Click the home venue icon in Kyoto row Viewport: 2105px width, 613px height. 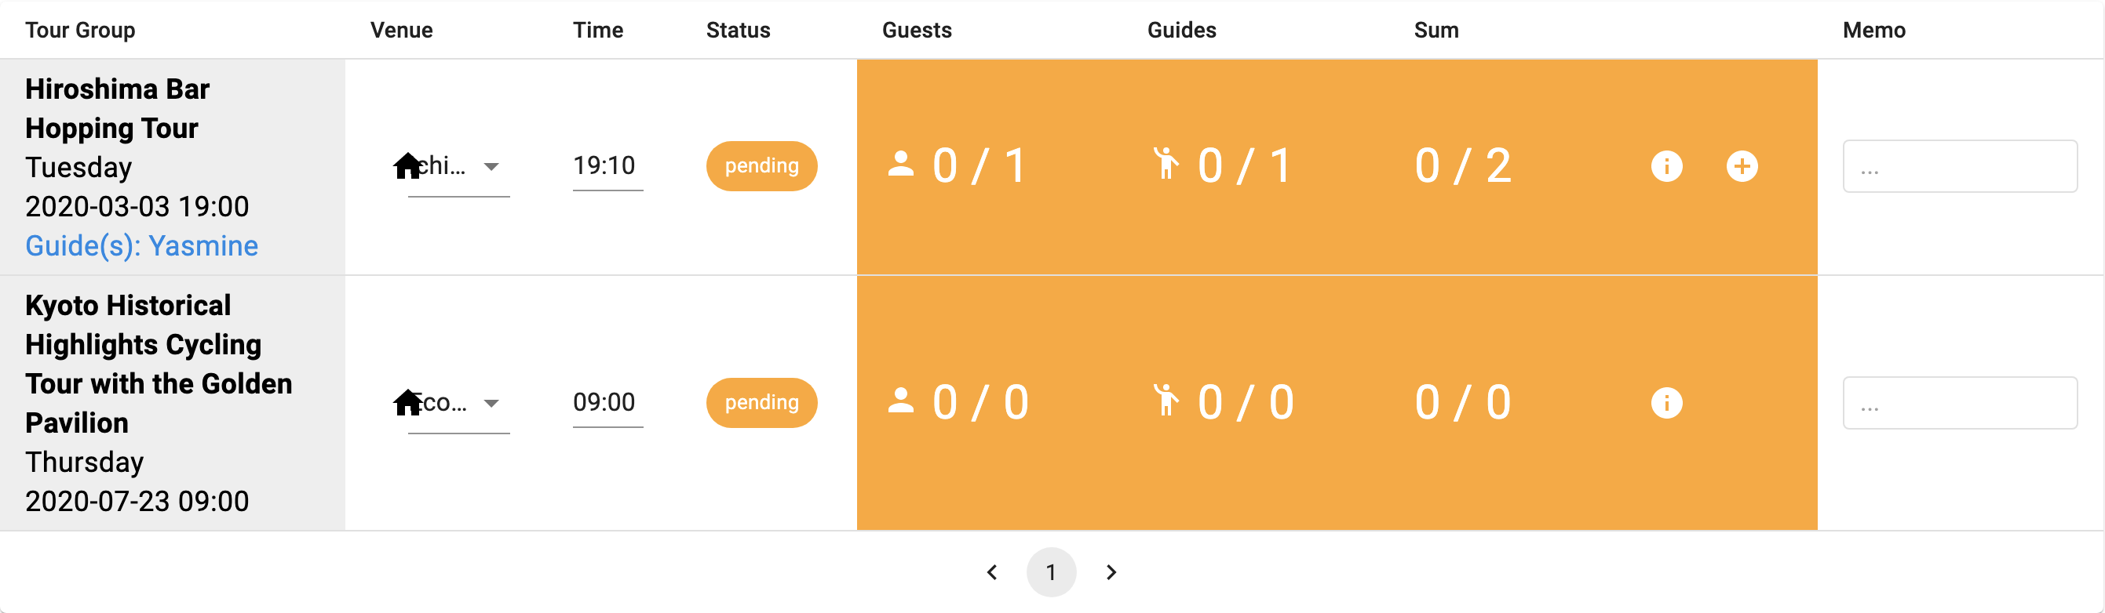click(407, 402)
